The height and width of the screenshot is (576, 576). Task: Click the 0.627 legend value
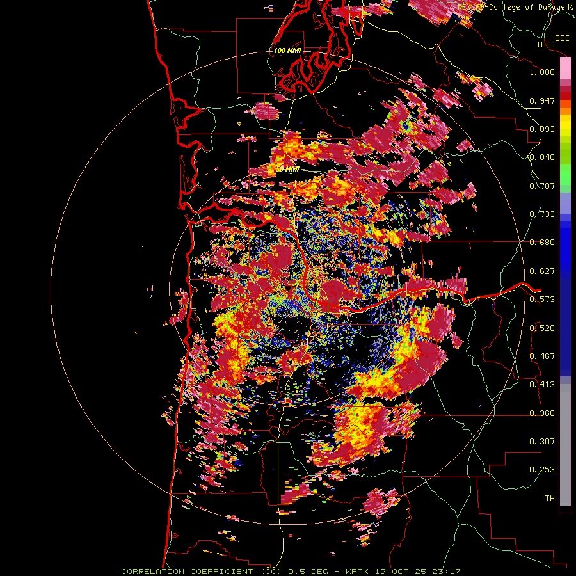tap(542, 271)
